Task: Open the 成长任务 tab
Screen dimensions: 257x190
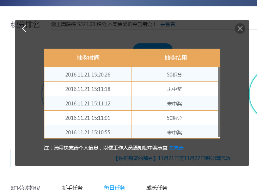Action: 157,188
